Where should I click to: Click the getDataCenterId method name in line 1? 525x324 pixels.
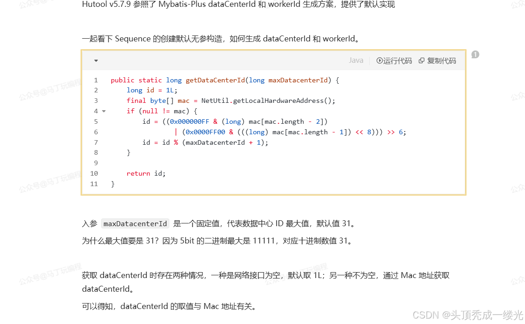(215, 80)
